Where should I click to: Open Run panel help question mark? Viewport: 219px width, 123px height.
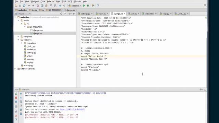16,120
